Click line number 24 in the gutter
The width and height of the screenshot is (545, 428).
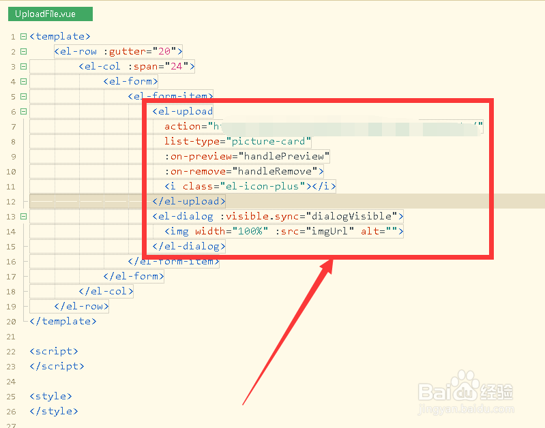tap(11, 382)
